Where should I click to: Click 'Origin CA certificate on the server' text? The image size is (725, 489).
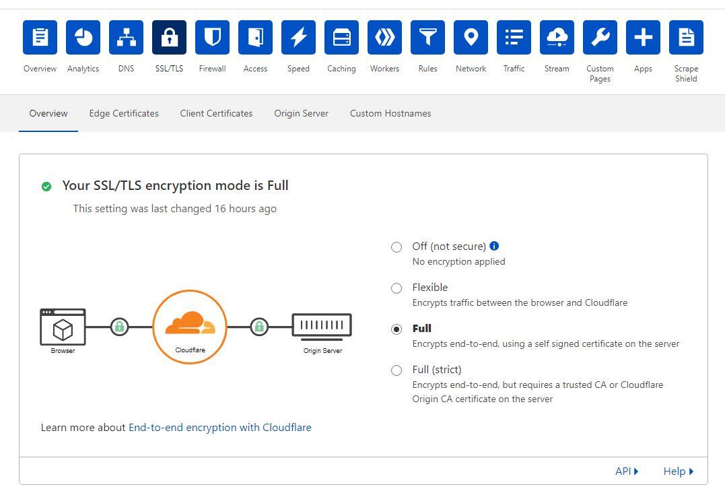(x=482, y=399)
